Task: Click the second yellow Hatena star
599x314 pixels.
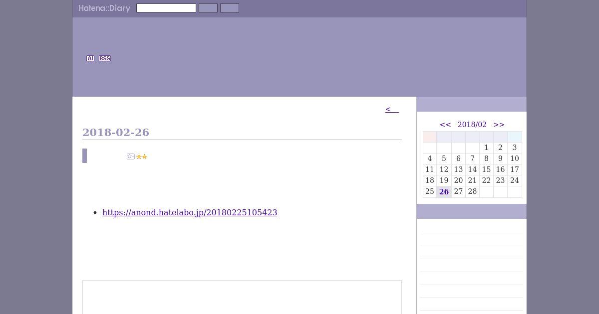Action: 144,157
